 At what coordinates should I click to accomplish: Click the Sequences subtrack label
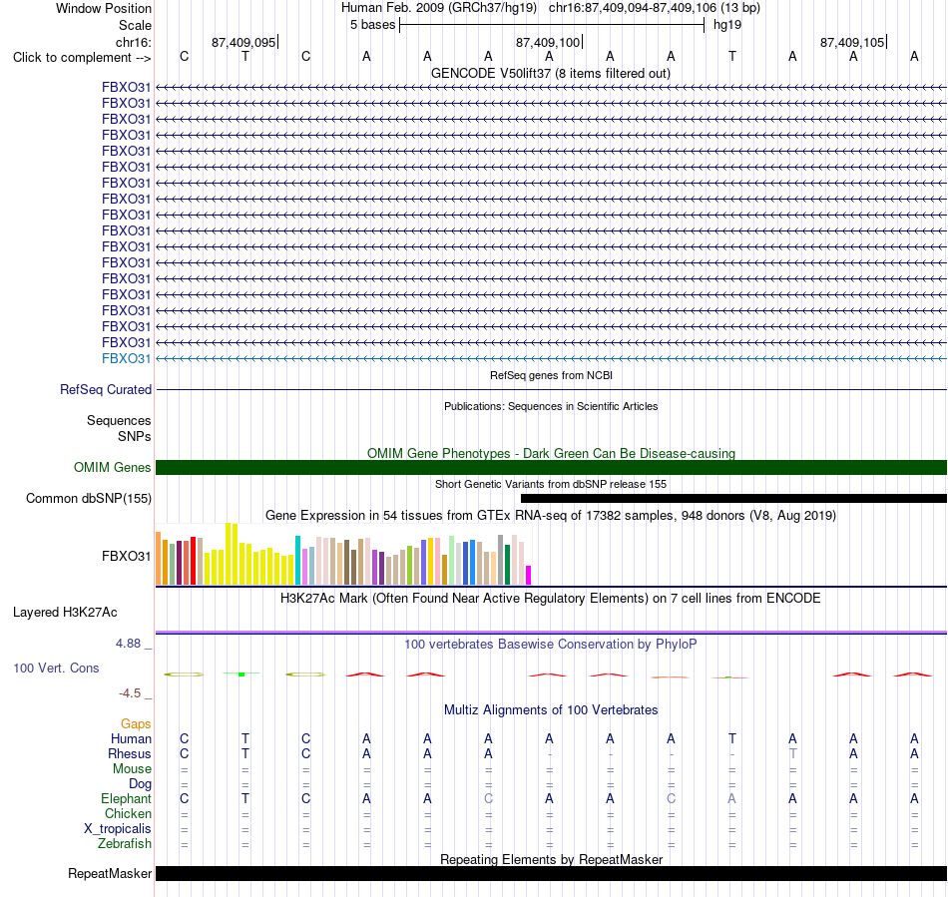pyautogui.click(x=119, y=420)
